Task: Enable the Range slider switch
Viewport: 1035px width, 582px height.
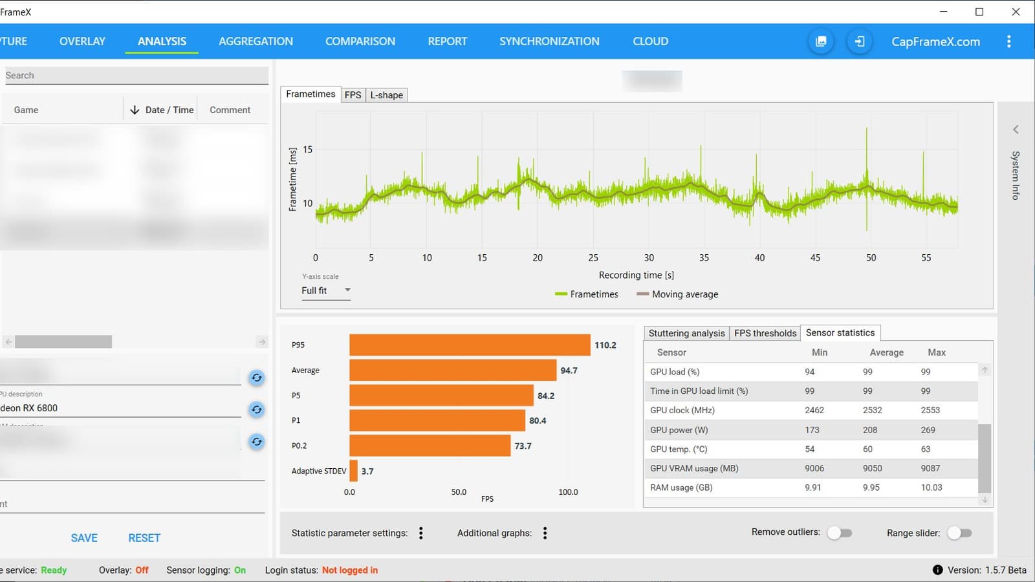Action: tap(959, 533)
